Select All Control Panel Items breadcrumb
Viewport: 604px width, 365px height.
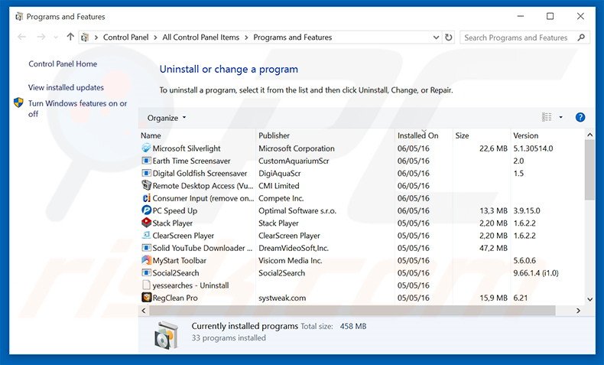point(200,37)
